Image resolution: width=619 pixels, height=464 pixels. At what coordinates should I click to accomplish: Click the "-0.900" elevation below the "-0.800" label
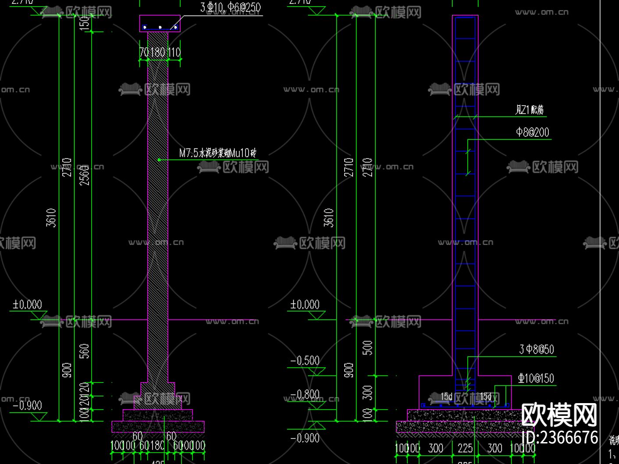point(305,438)
